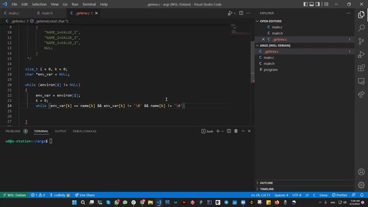Split the editor to the right
The width and height of the screenshot is (368, 207).
pyautogui.click(x=241, y=13)
